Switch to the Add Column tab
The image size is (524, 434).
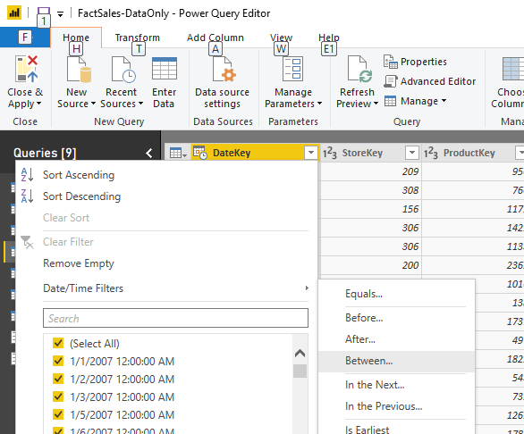pos(216,38)
